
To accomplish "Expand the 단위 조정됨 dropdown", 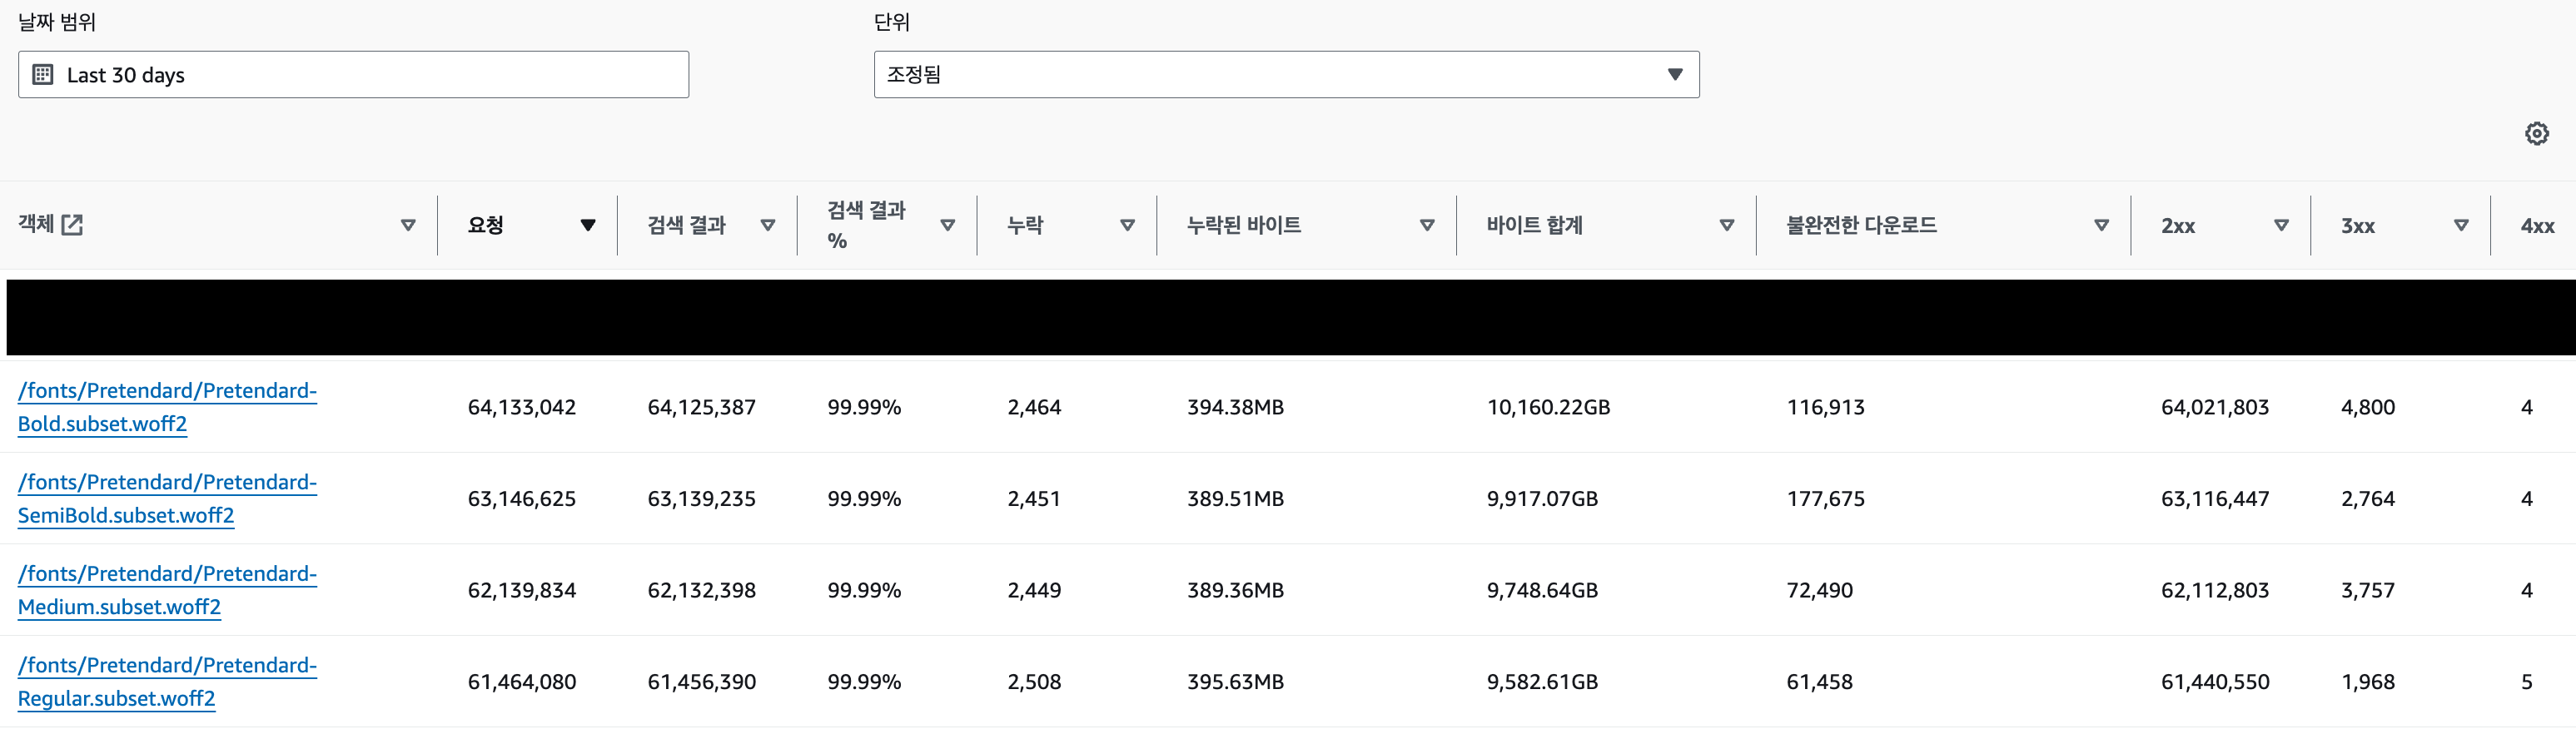I will tap(1286, 74).
